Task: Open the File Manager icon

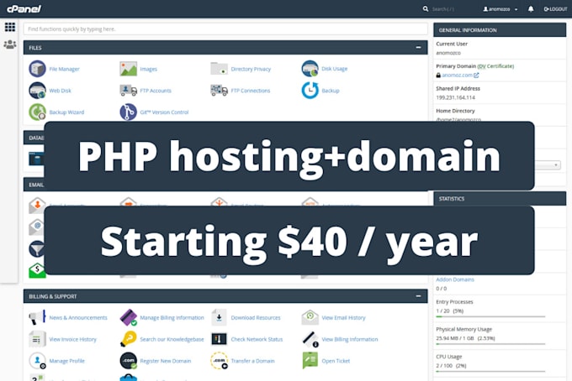Action: [37, 69]
